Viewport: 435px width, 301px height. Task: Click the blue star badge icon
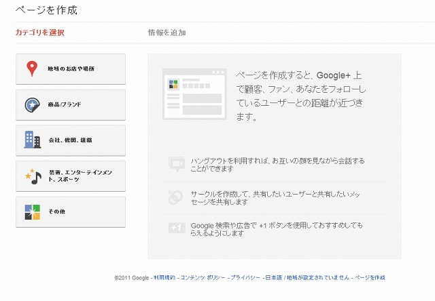click(x=32, y=105)
